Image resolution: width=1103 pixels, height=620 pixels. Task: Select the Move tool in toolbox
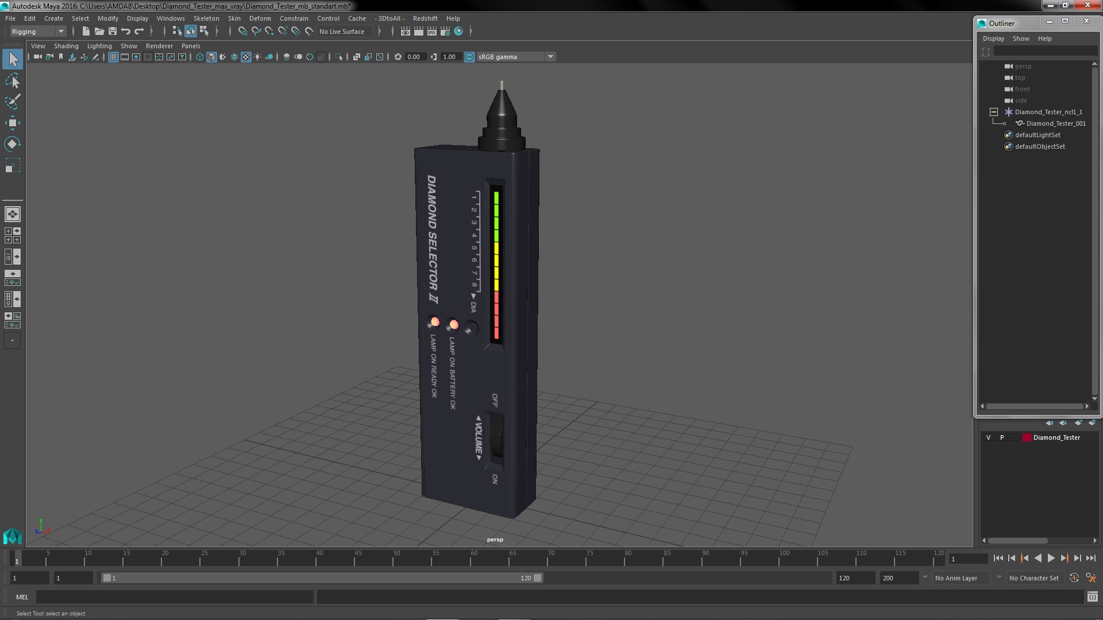click(x=12, y=123)
